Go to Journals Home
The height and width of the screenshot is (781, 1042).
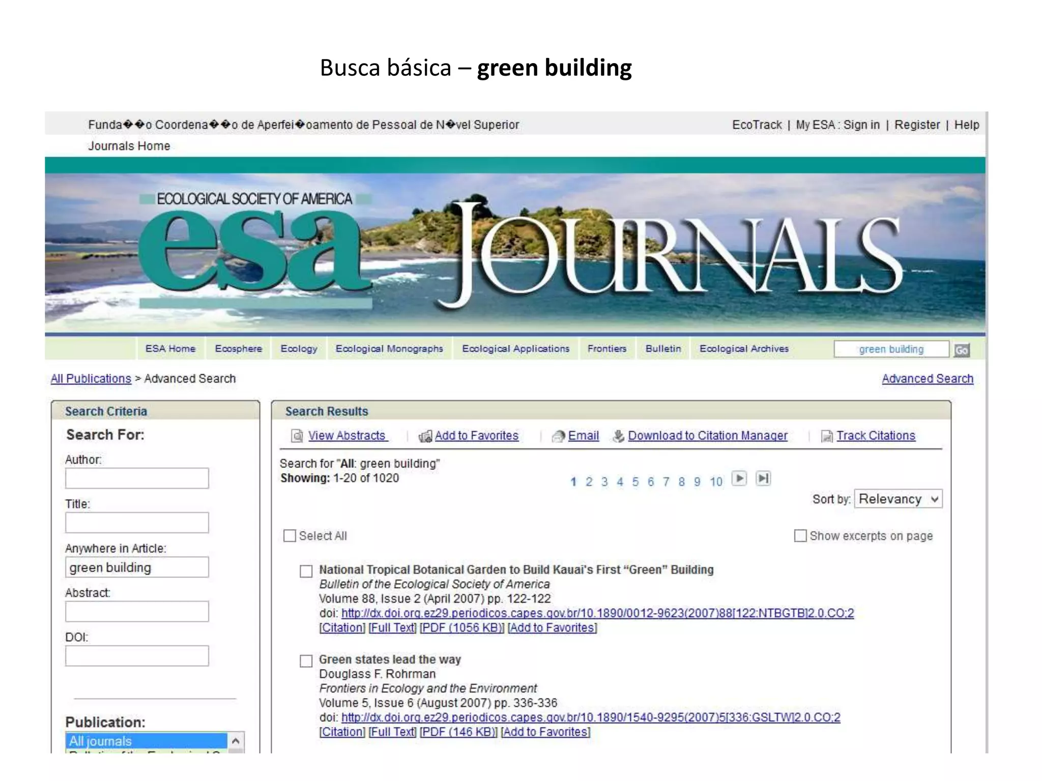(x=129, y=146)
